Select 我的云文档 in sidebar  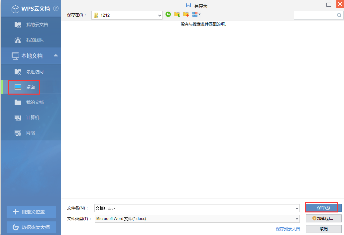(x=37, y=25)
